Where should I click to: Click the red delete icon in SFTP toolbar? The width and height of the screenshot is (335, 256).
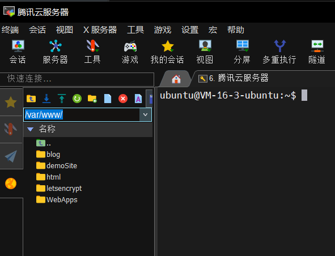(123, 99)
